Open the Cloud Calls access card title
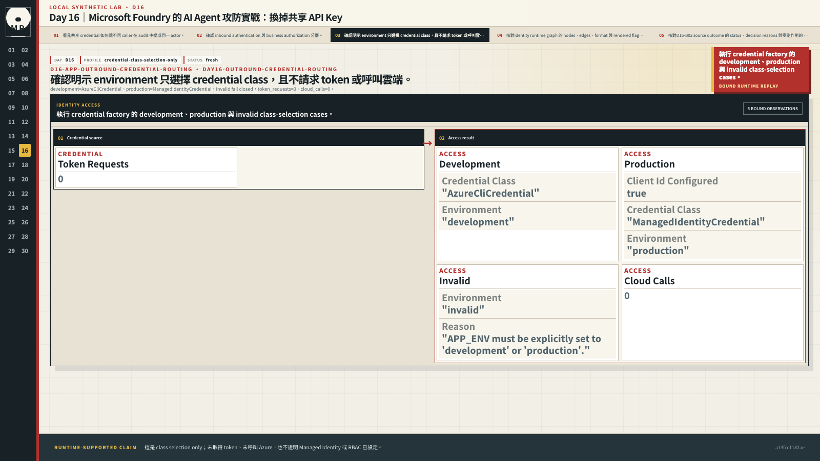Viewport: 820px width, 461px height. coord(649,281)
